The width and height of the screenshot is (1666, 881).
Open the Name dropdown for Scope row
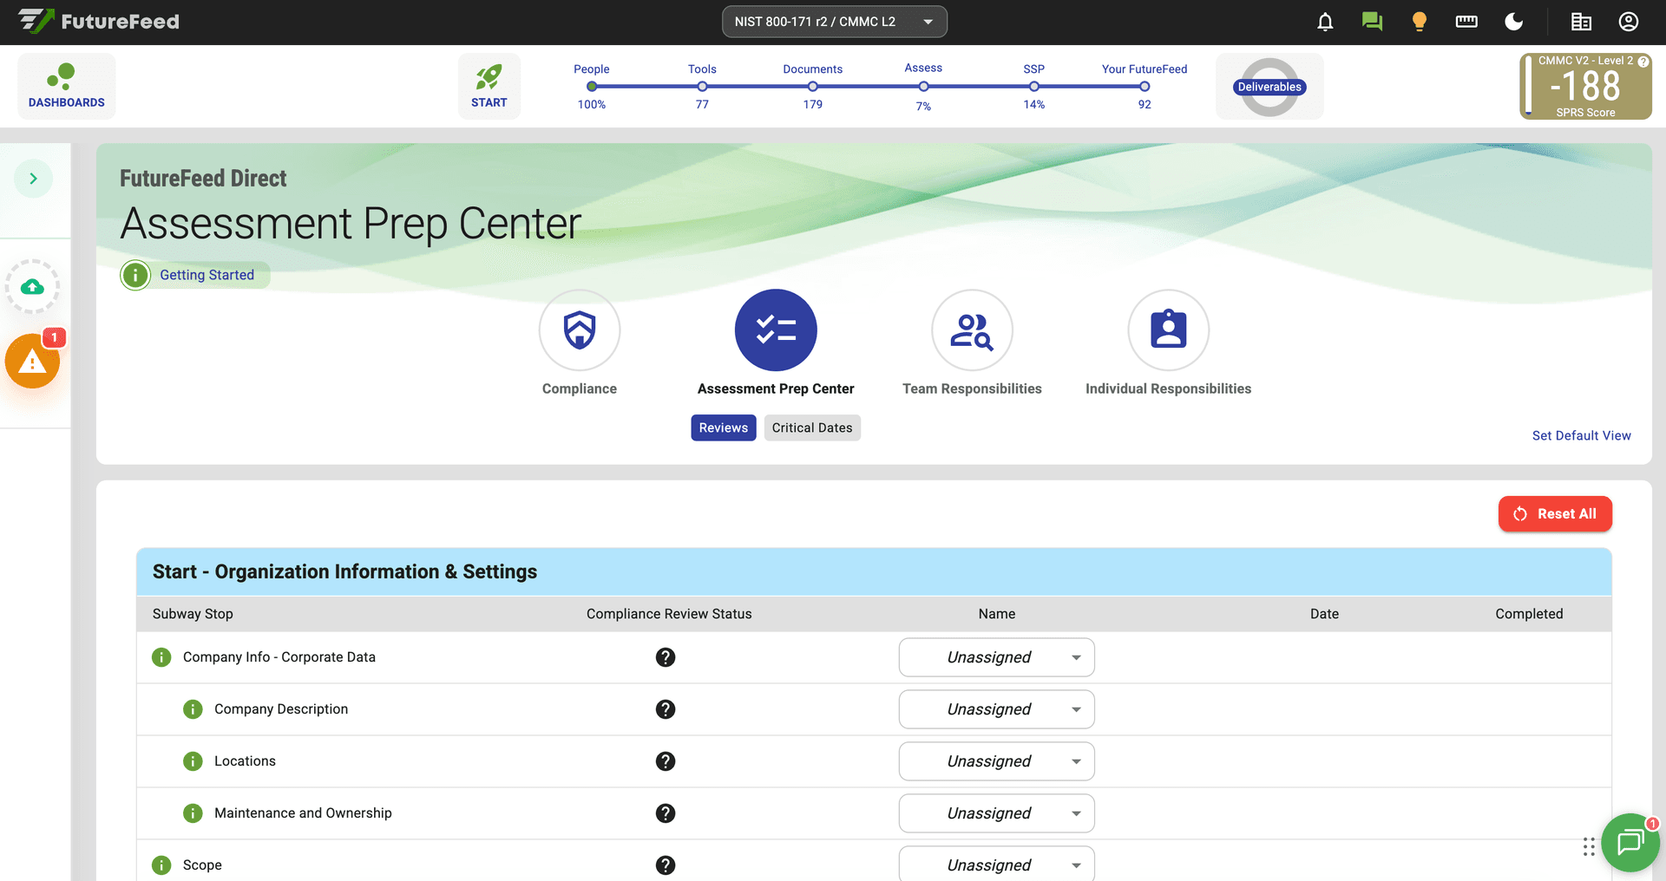coord(996,865)
